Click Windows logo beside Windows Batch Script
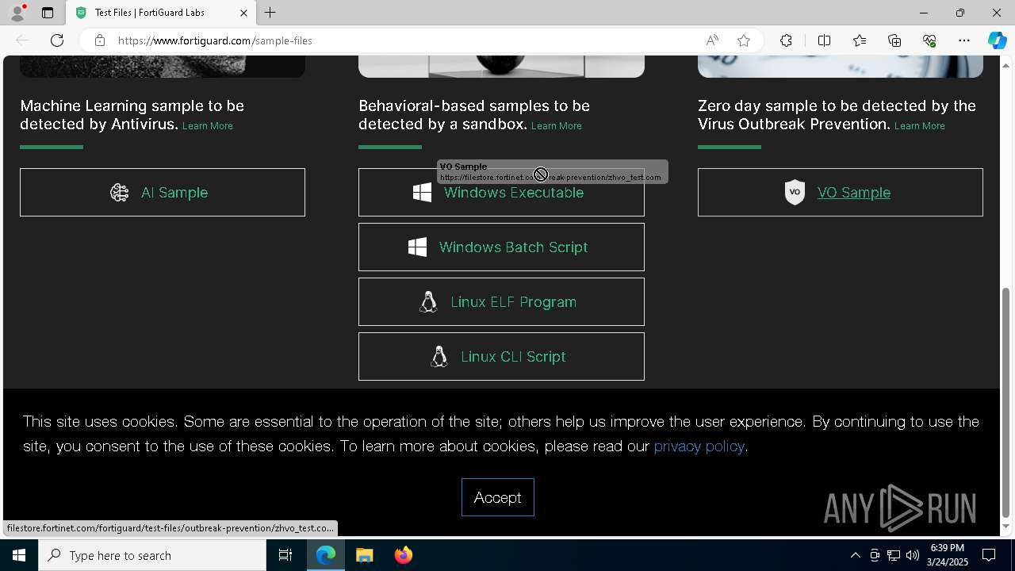The width and height of the screenshot is (1015, 571). [x=417, y=247]
